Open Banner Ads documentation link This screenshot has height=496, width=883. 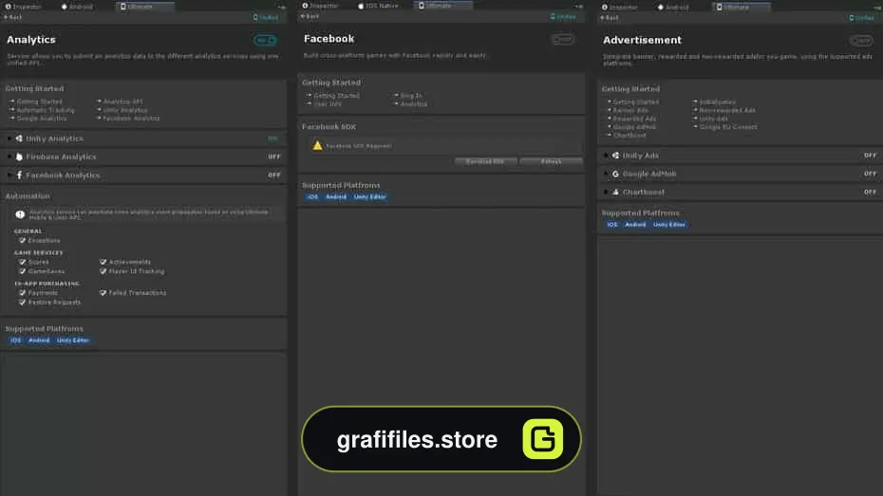click(x=630, y=111)
